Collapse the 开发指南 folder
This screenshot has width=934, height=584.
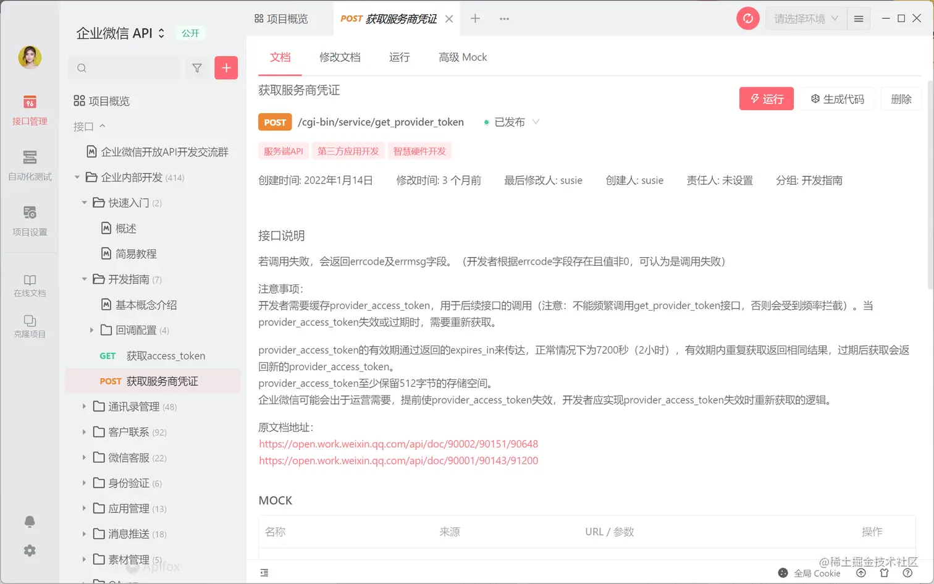pyautogui.click(x=85, y=279)
